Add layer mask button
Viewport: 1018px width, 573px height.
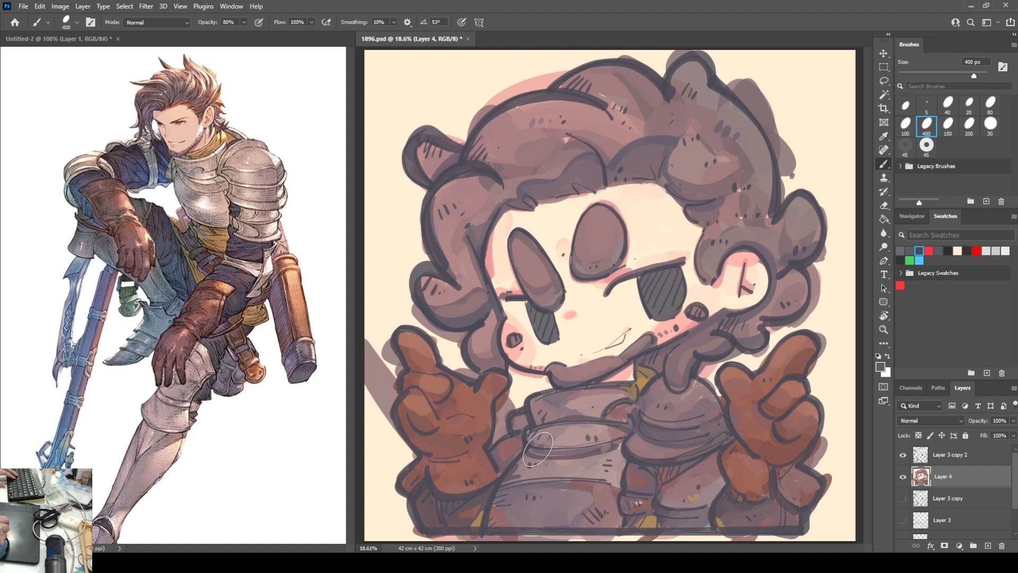(x=944, y=546)
